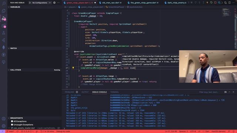Click LF end of line in status bar
The height and width of the screenshot is (133, 237).
click(x=199, y=132)
